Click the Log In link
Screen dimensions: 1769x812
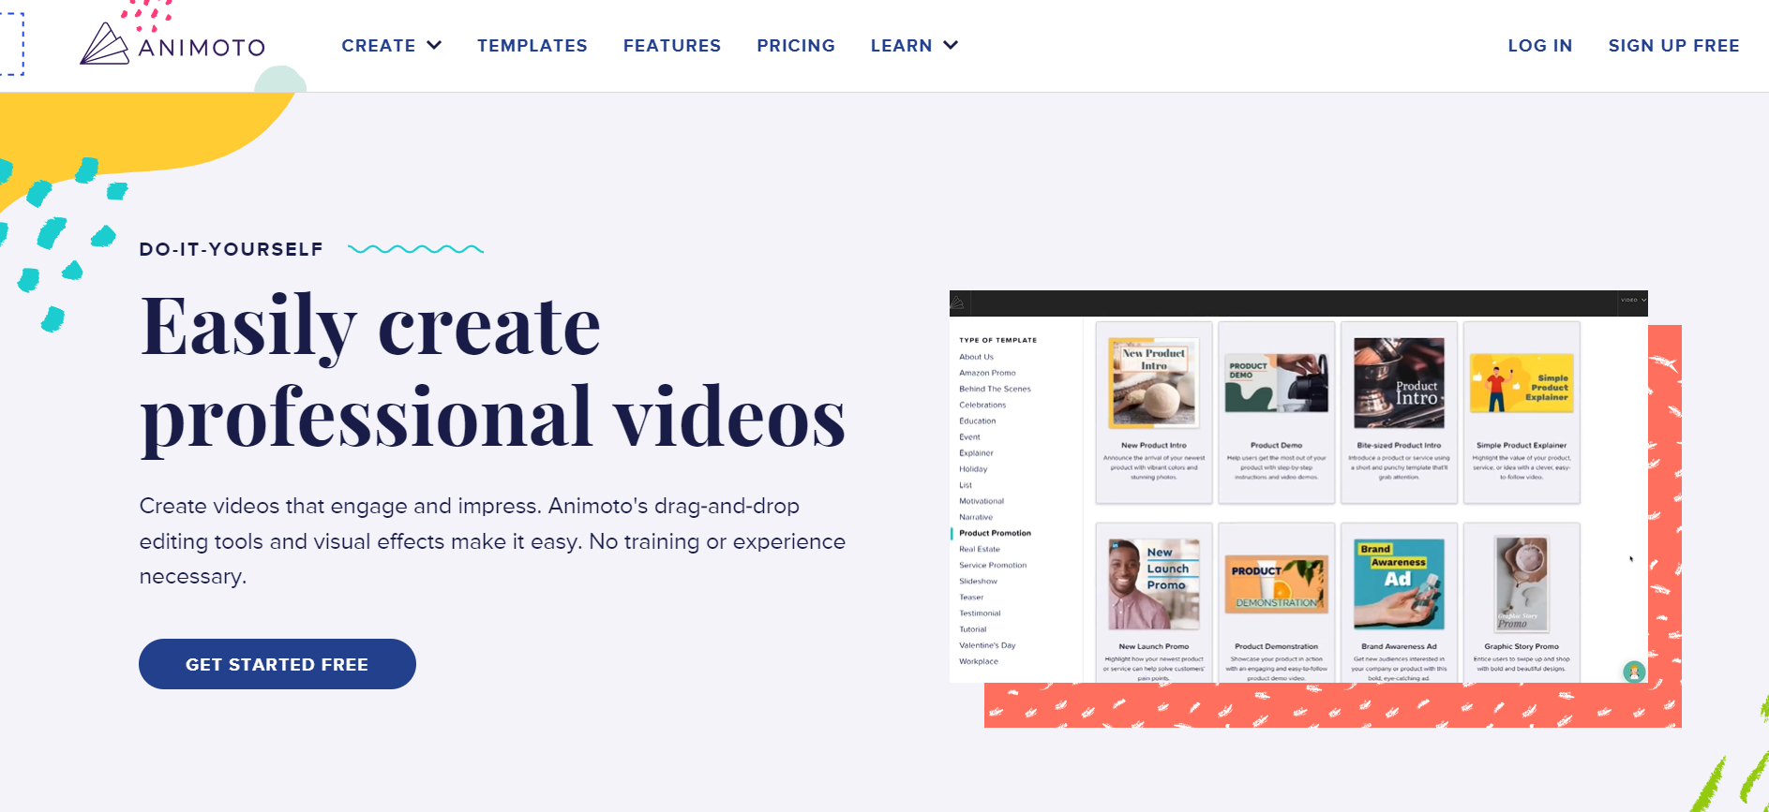pos(1539,46)
